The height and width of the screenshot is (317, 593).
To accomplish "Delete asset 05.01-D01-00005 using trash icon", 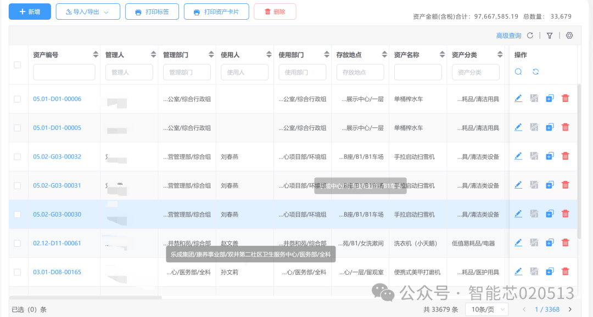I will 566,127.
